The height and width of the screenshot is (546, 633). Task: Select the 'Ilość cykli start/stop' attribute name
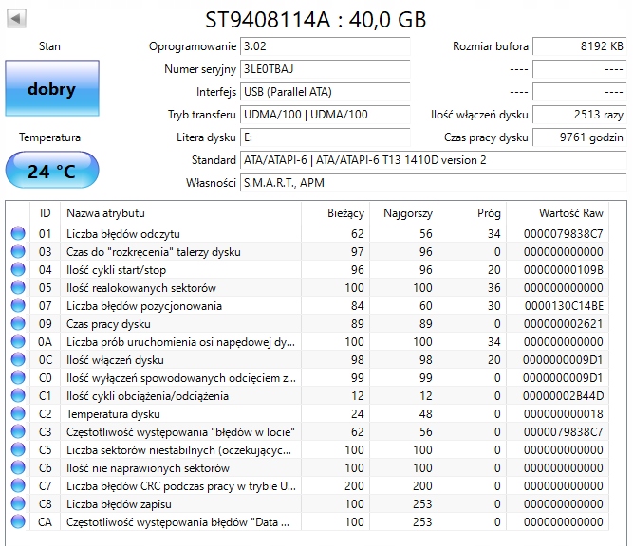point(117,270)
